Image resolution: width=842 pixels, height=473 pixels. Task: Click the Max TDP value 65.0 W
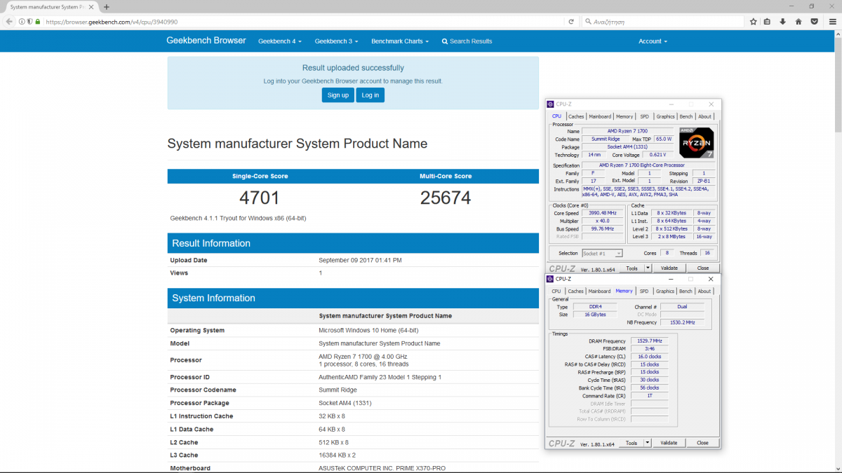664,139
